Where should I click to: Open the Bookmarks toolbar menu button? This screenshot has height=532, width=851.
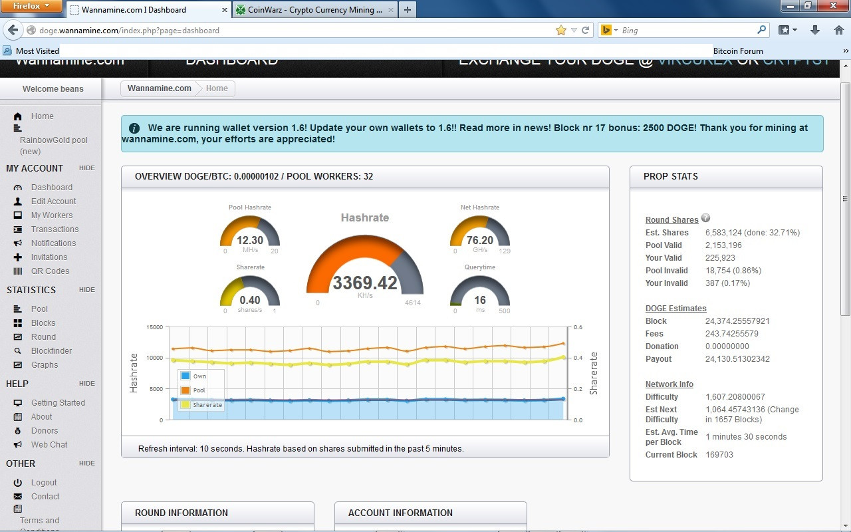point(787,30)
